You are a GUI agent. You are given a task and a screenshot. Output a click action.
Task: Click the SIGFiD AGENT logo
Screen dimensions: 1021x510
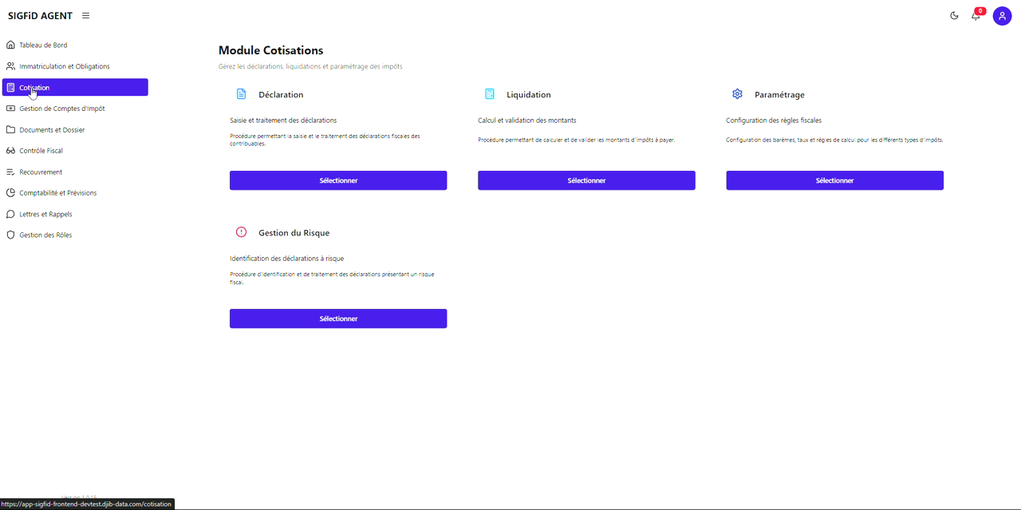(x=38, y=15)
